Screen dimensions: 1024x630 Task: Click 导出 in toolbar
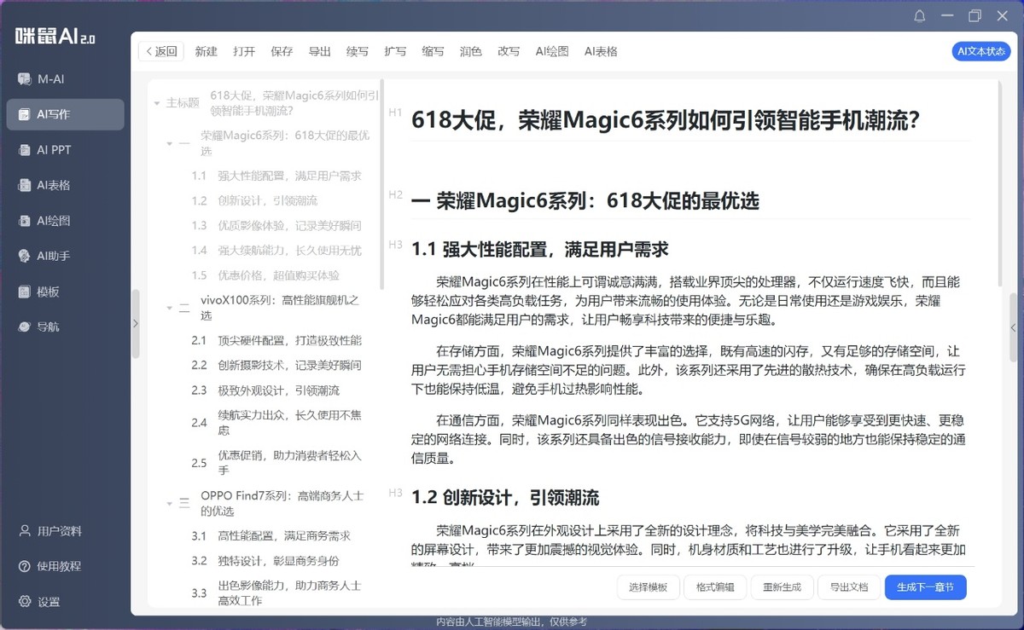coord(319,51)
